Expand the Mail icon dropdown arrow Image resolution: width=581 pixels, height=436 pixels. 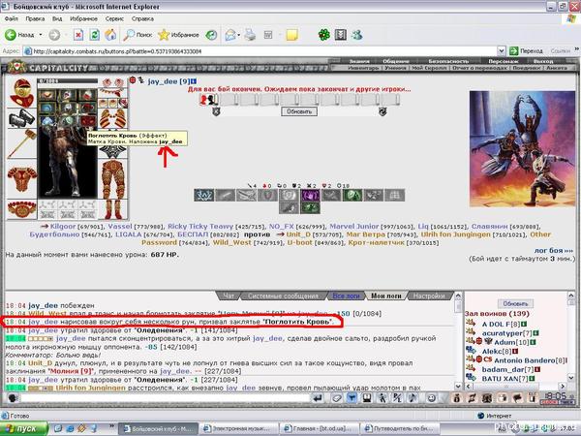click(x=238, y=35)
